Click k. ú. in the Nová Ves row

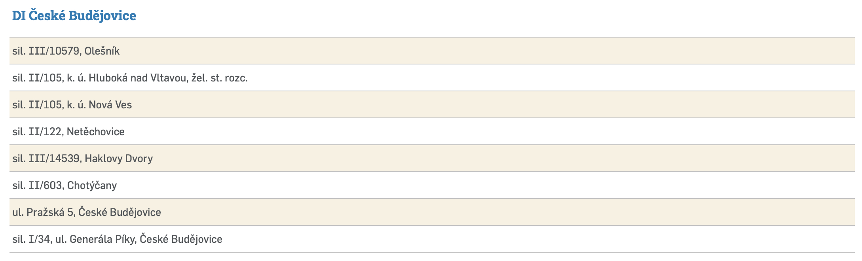coord(76,105)
